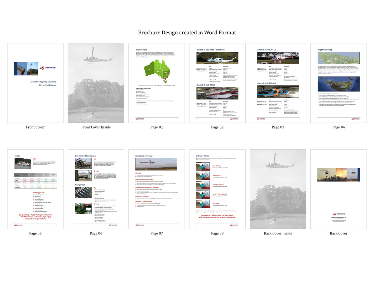This screenshot has height=281, width=374.
Task: Select the Preventive Maintenance heading on Page 06
Action: 86,155
